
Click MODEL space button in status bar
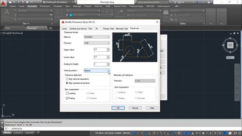(127, 133)
